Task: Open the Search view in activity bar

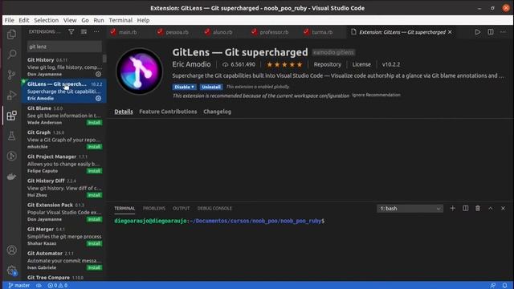Action: 11,54
